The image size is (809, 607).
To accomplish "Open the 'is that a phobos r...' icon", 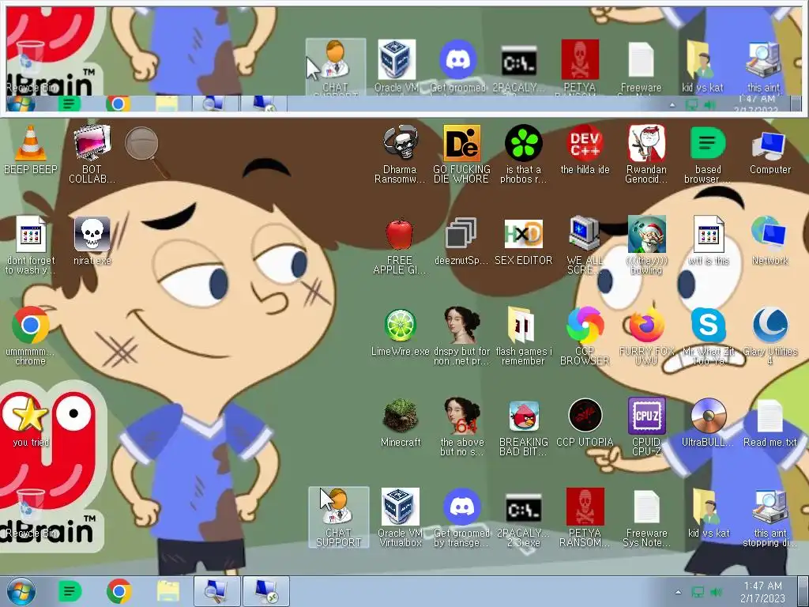I will click(523, 154).
